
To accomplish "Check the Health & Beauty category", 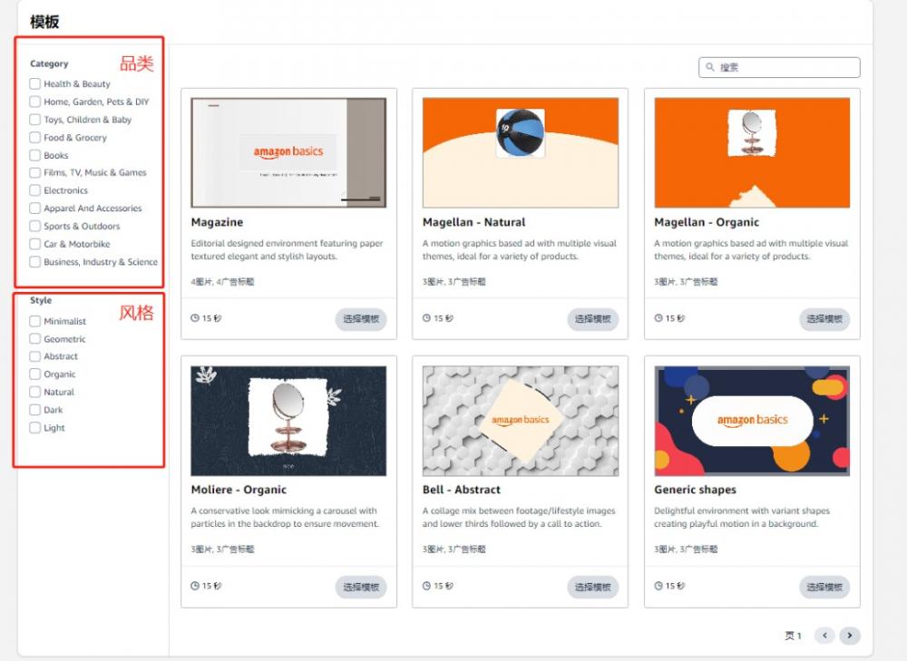I will (x=35, y=83).
